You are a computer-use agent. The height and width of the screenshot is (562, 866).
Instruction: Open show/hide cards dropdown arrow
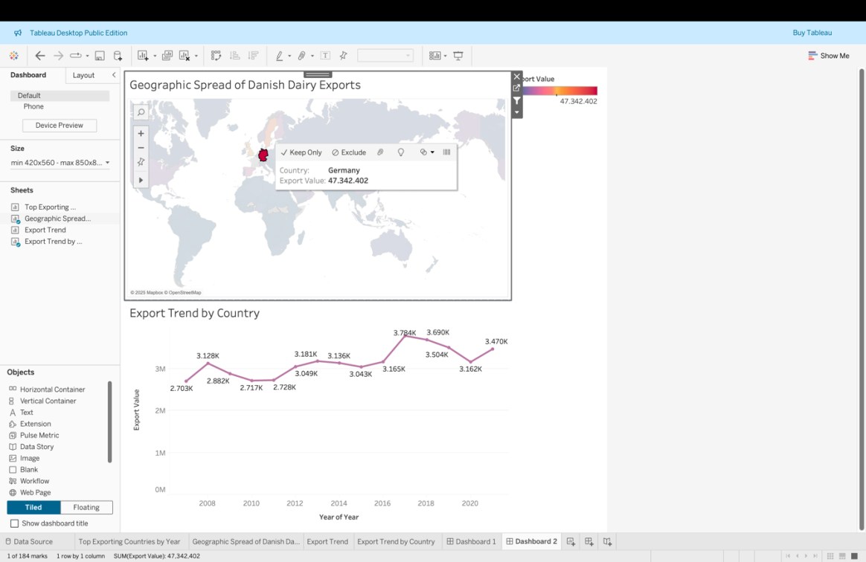(x=445, y=56)
